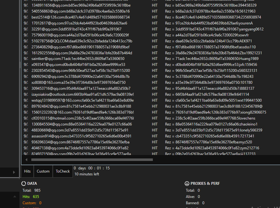
Task: Click the up arrow in left sidebar
Action: (15, 197)
